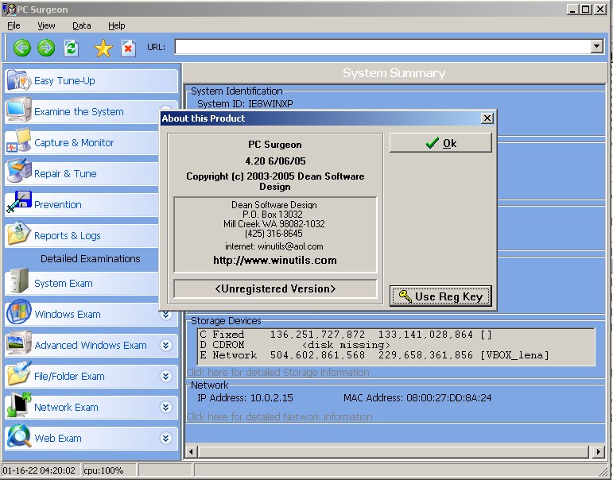
Task: Click the green Back arrow icon
Action: pyautogui.click(x=22, y=48)
